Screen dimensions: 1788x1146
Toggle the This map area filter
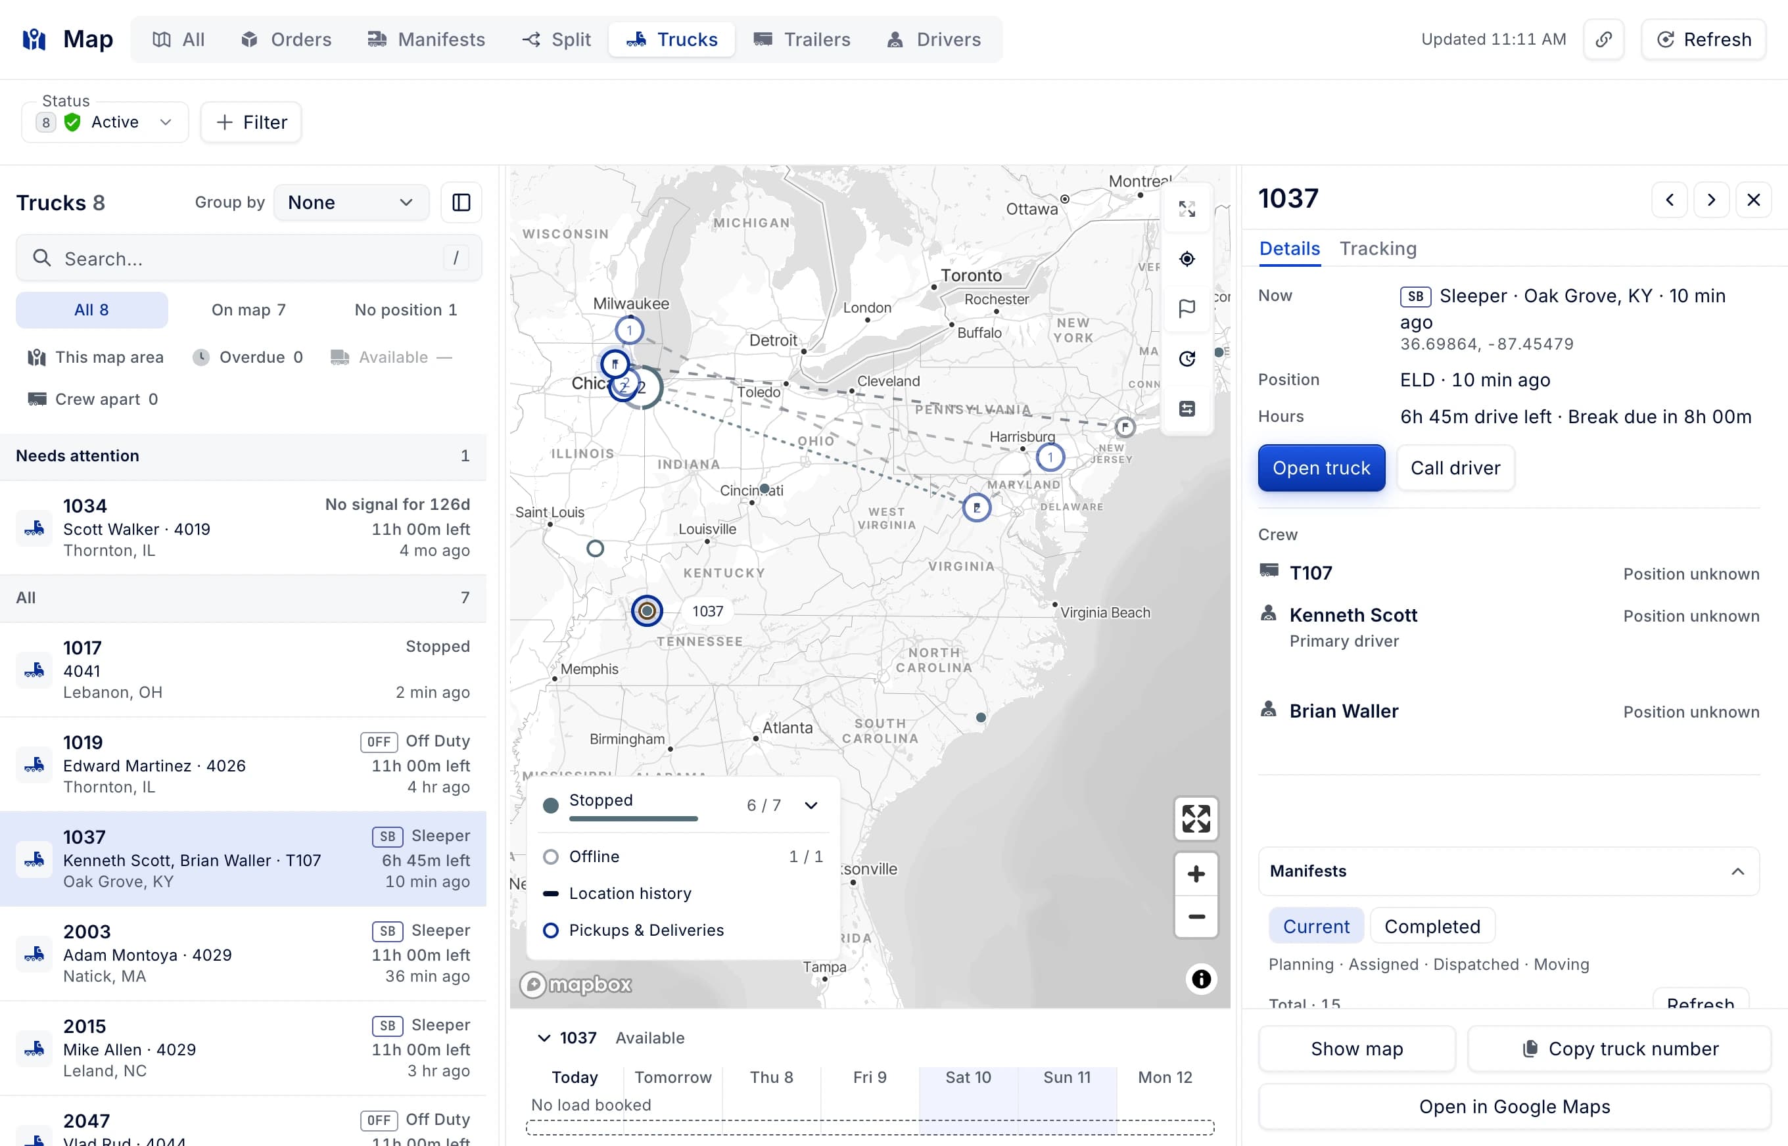(x=95, y=357)
